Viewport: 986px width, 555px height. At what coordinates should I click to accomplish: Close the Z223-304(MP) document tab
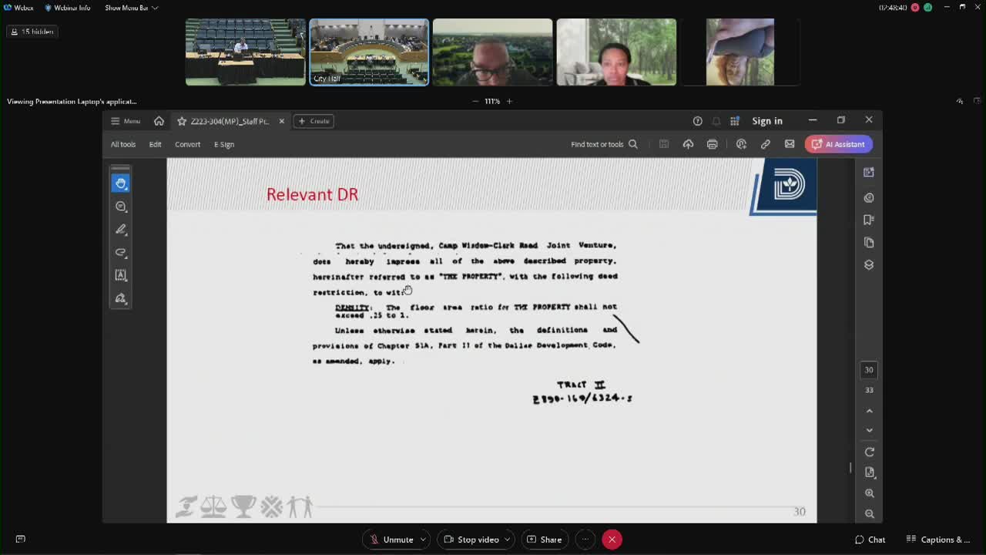pyautogui.click(x=281, y=121)
